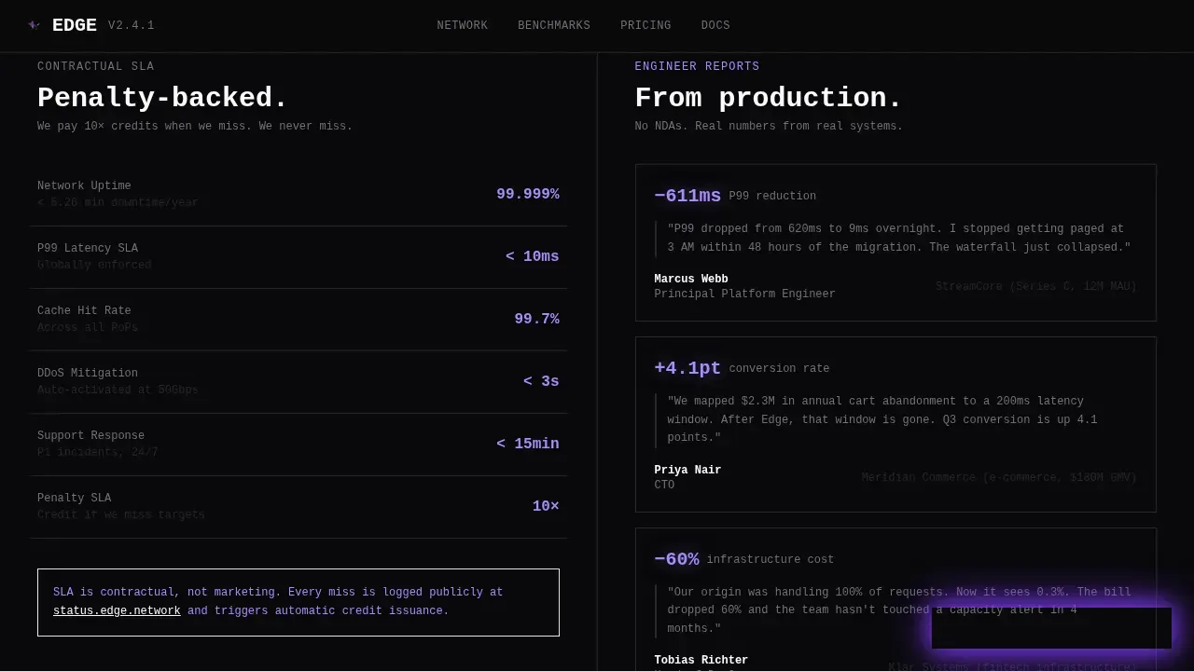The image size is (1194, 671).
Task: Click the P99 Latency SLA label
Action: pyautogui.click(x=88, y=248)
